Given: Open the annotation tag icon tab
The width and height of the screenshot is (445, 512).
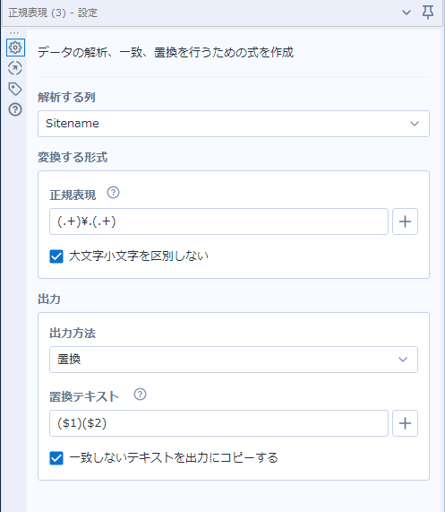Looking at the screenshot, I should point(15,89).
